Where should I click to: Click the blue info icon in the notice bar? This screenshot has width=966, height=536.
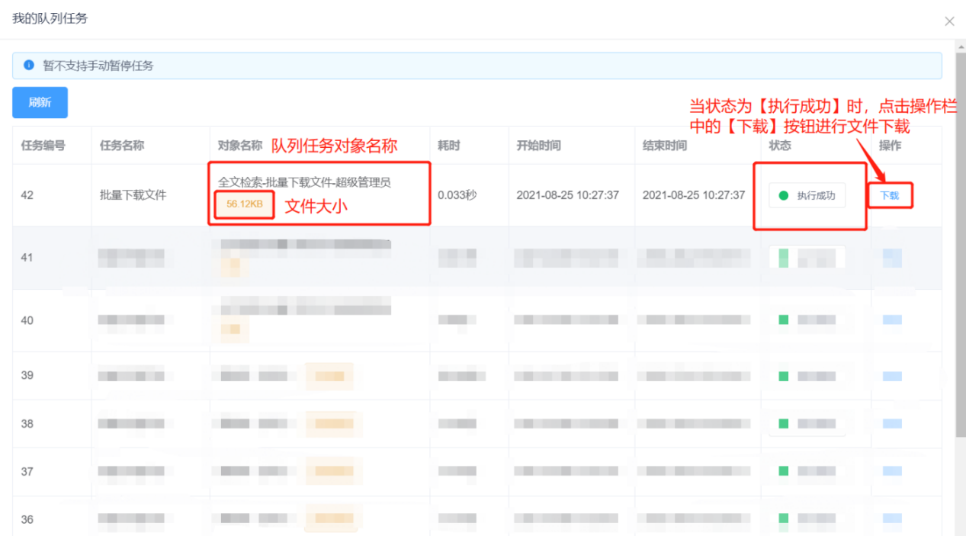[29, 66]
